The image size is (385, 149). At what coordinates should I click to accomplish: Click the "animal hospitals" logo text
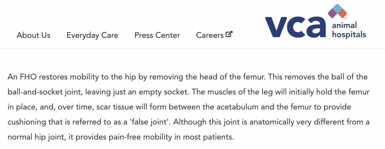pos(349,30)
